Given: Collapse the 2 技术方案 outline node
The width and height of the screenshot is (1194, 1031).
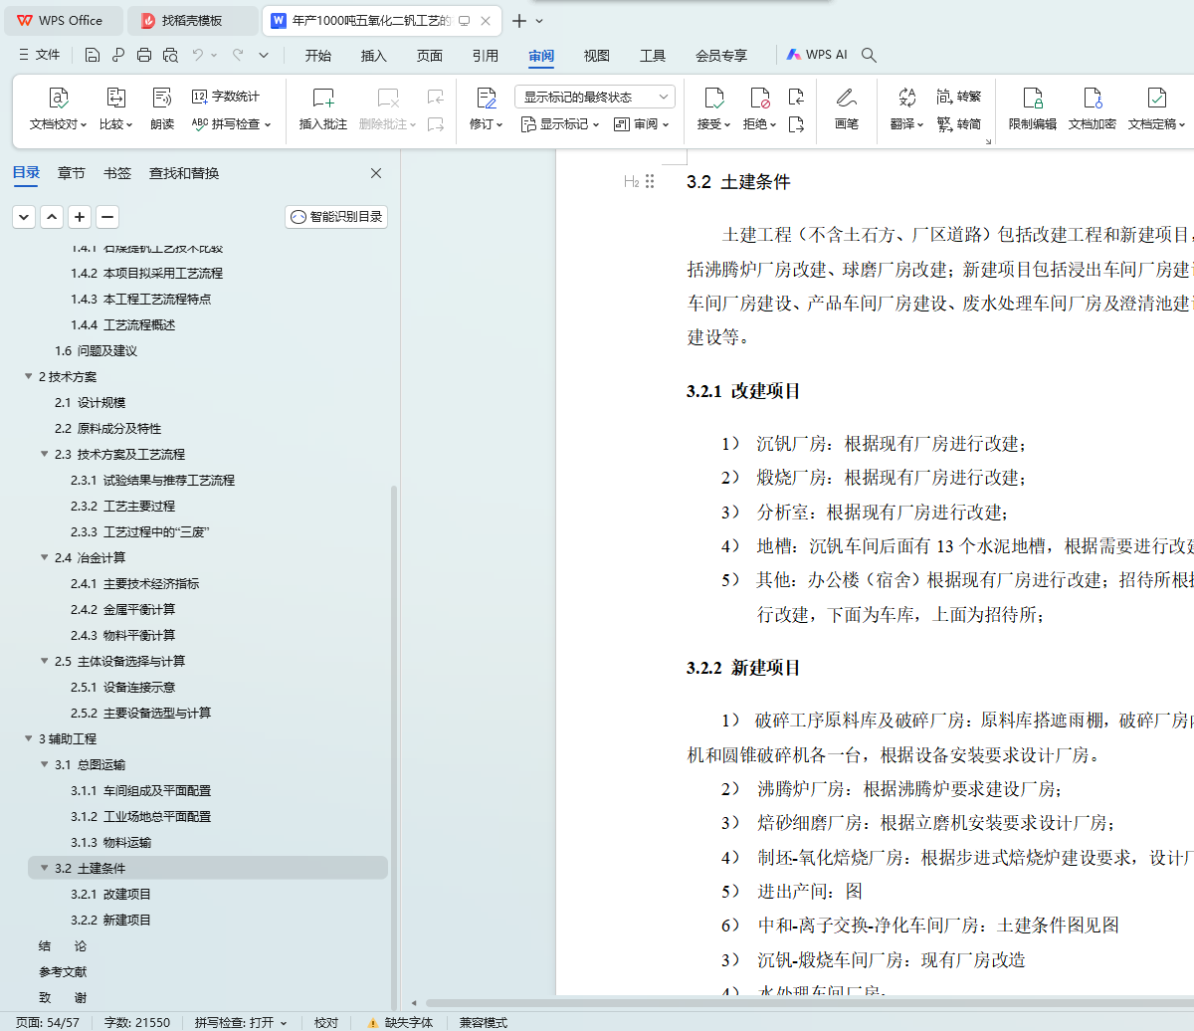Looking at the screenshot, I should (x=28, y=376).
